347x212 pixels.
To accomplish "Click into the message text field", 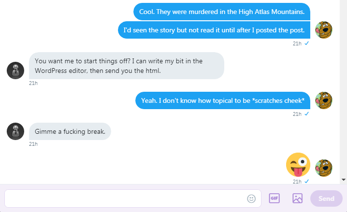I will click(x=126, y=198).
